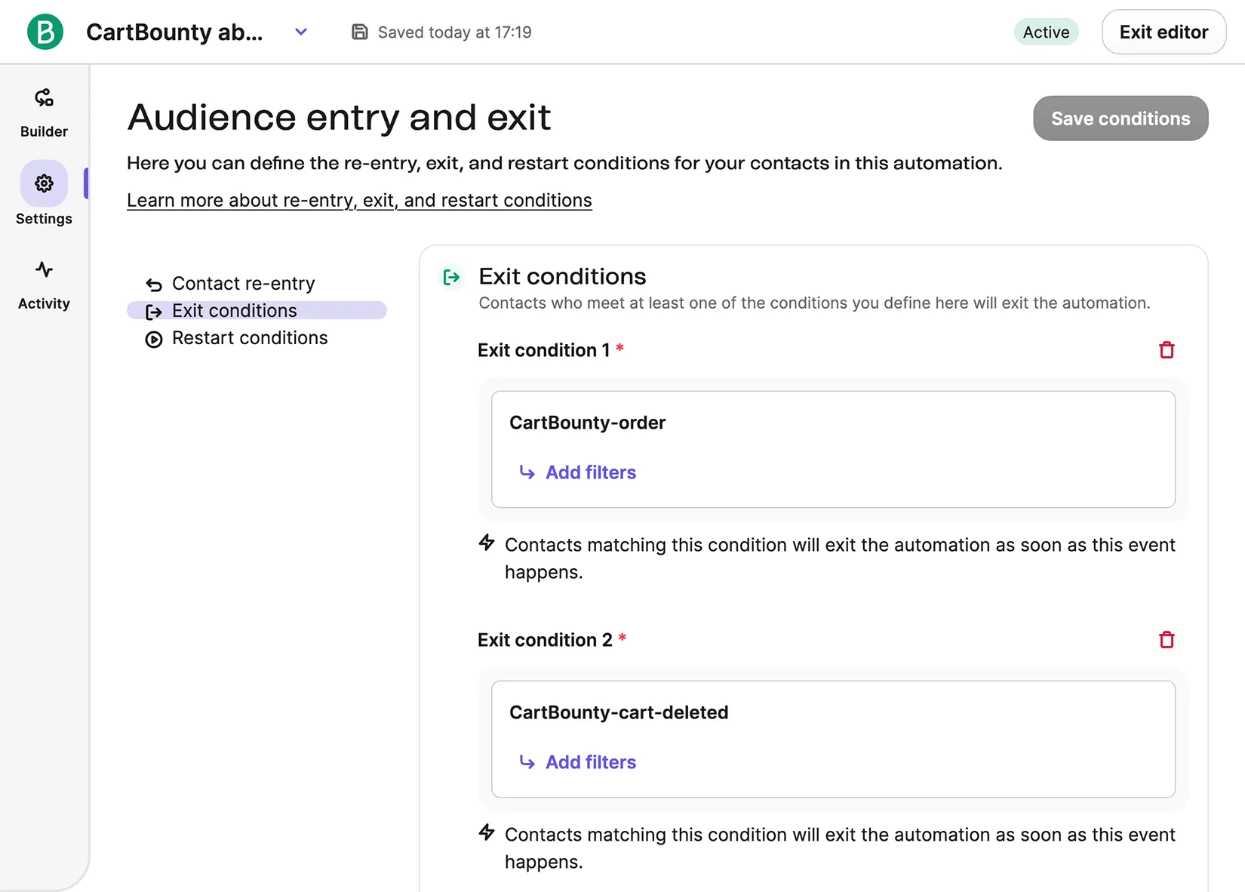Image resolution: width=1245 pixels, height=892 pixels.
Task: Click the Saved today at 17:19 text
Action: point(454,32)
